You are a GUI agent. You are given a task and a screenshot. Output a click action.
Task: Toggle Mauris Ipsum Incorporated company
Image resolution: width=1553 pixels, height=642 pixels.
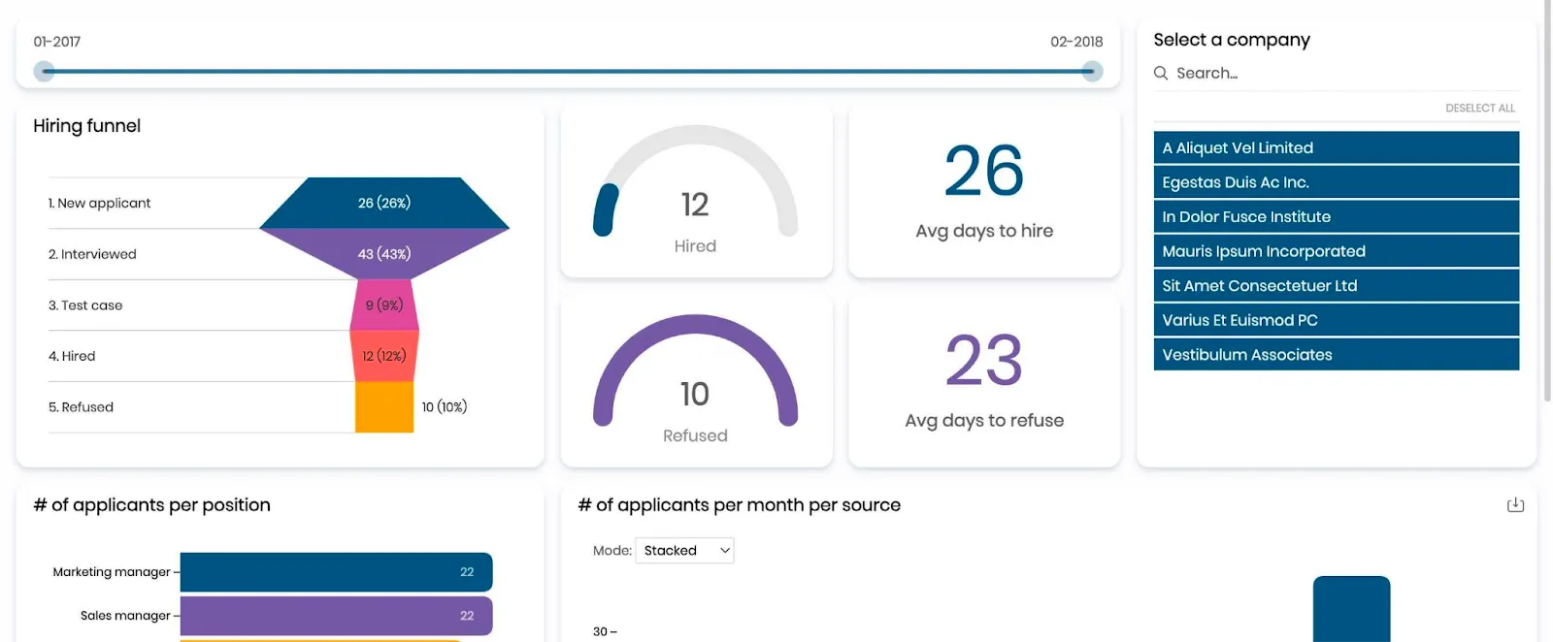tap(1336, 251)
